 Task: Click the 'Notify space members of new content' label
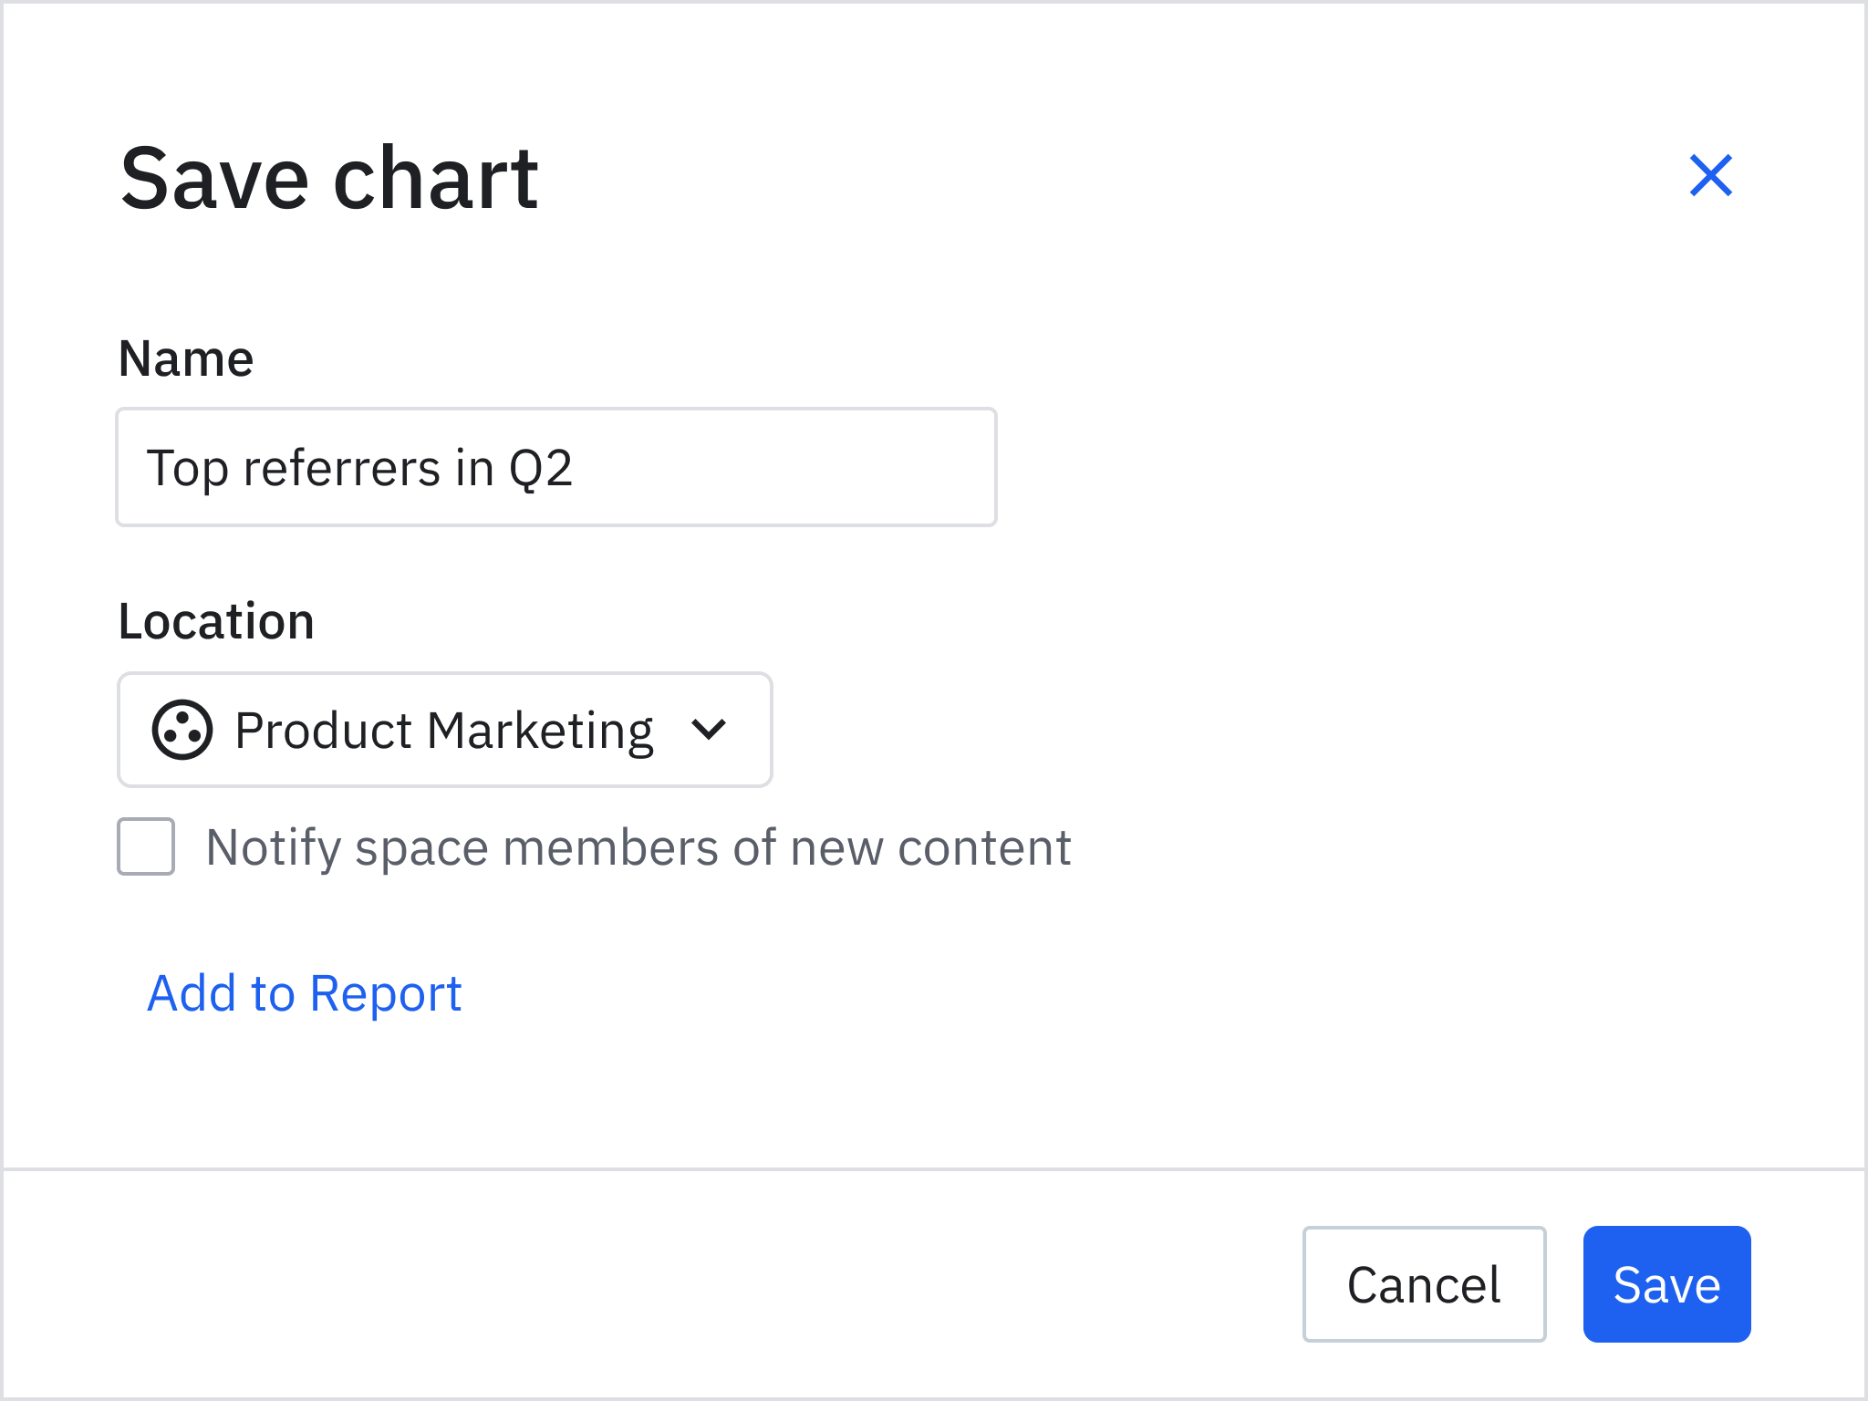[638, 848]
